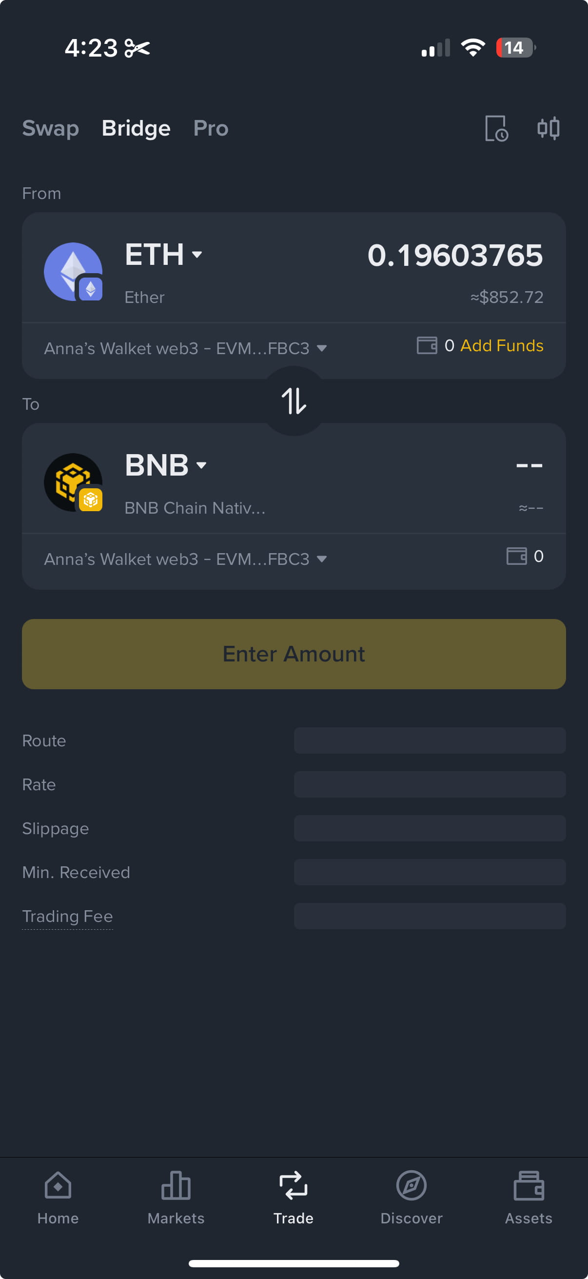Open transaction history icon
Screen dimensions: 588x1279
(496, 129)
